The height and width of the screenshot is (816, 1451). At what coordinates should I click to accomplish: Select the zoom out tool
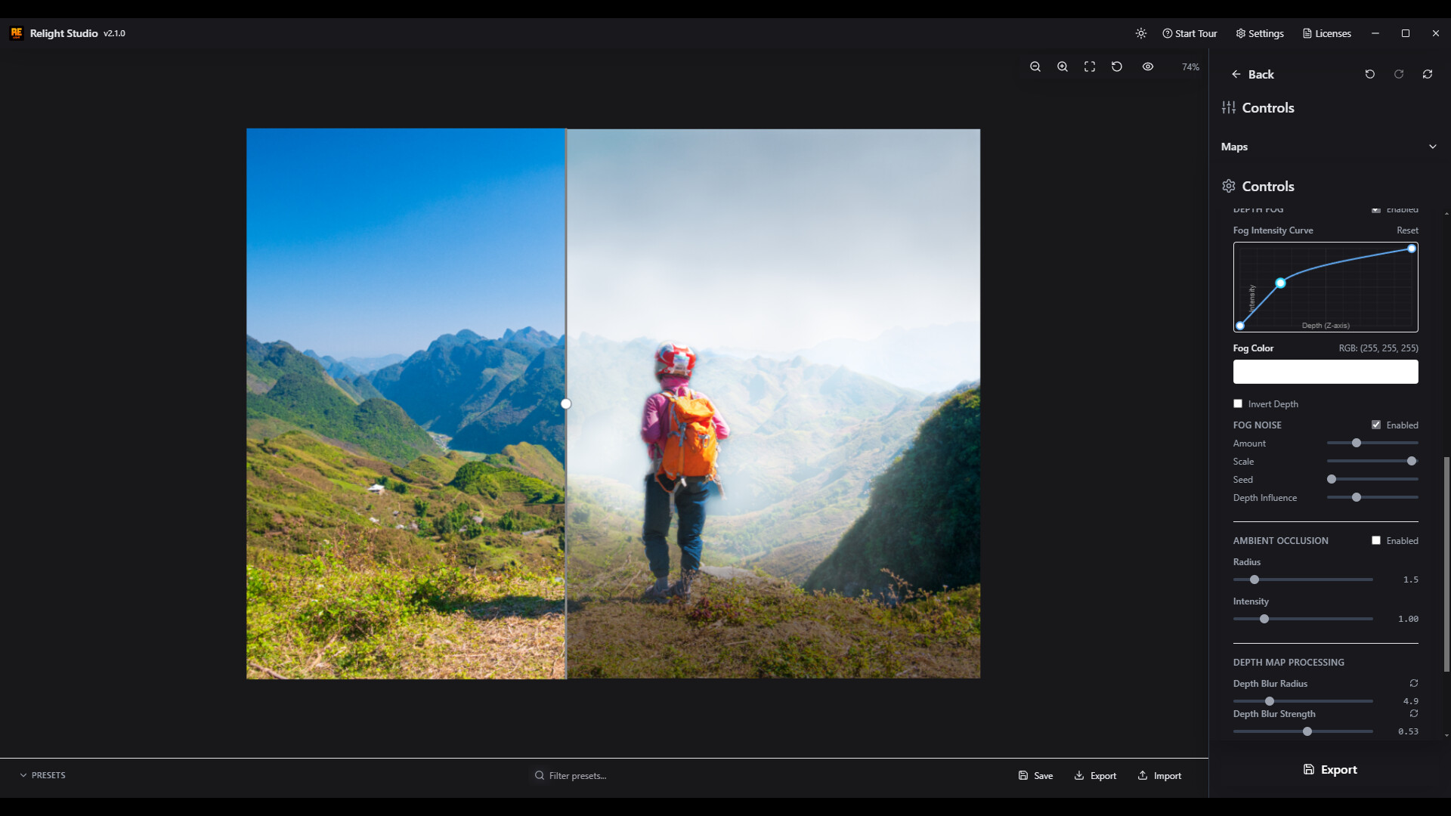[x=1035, y=66]
